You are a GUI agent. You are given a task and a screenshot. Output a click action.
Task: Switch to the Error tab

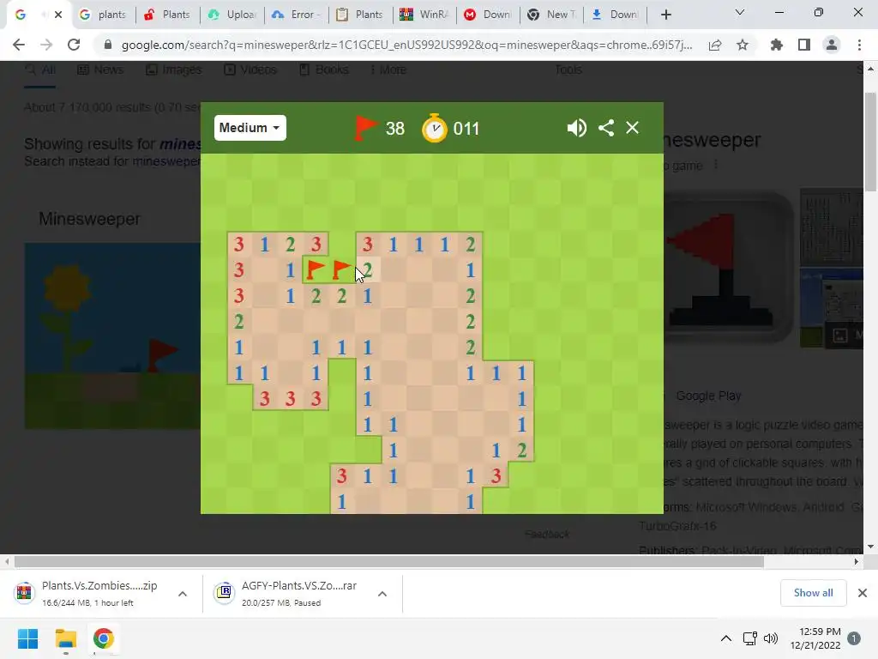click(x=296, y=15)
